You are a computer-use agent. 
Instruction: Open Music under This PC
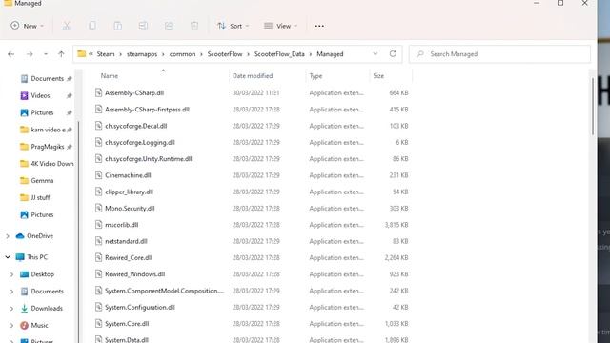point(39,326)
